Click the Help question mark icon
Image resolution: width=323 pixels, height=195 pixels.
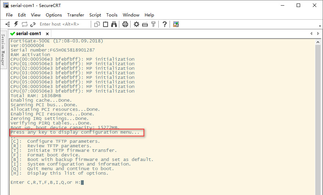click(164, 24)
